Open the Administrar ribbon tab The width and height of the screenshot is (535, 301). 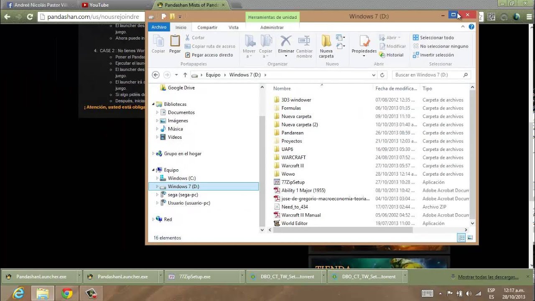point(272,27)
